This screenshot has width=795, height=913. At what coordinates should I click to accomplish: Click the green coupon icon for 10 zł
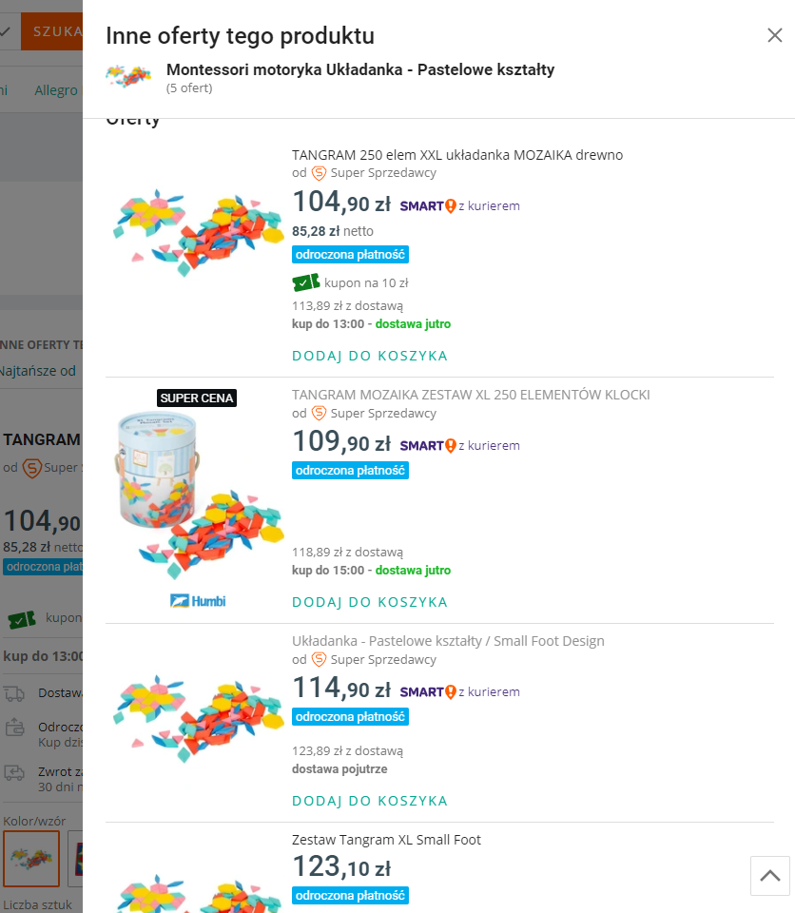click(x=306, y=282)
